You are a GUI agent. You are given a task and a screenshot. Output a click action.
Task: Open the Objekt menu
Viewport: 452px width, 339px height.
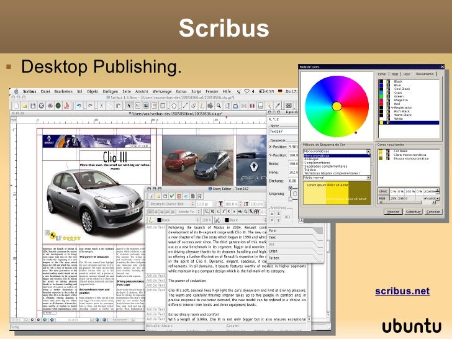pyautogui.click(x=93, y=91)
